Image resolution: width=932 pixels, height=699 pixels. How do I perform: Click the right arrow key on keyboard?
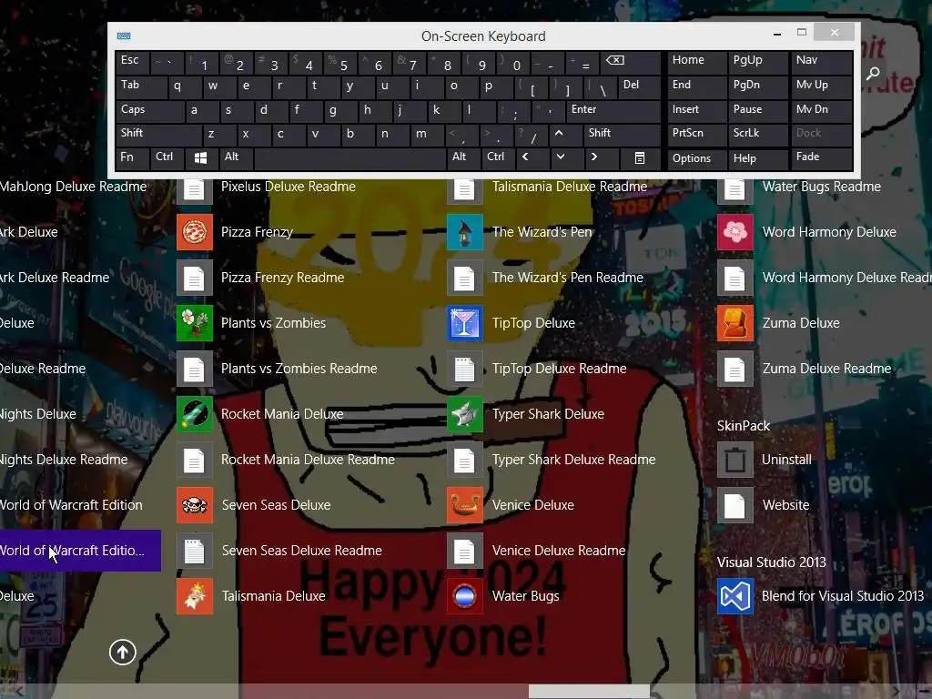pyautogui.click(x=601, y=157)
